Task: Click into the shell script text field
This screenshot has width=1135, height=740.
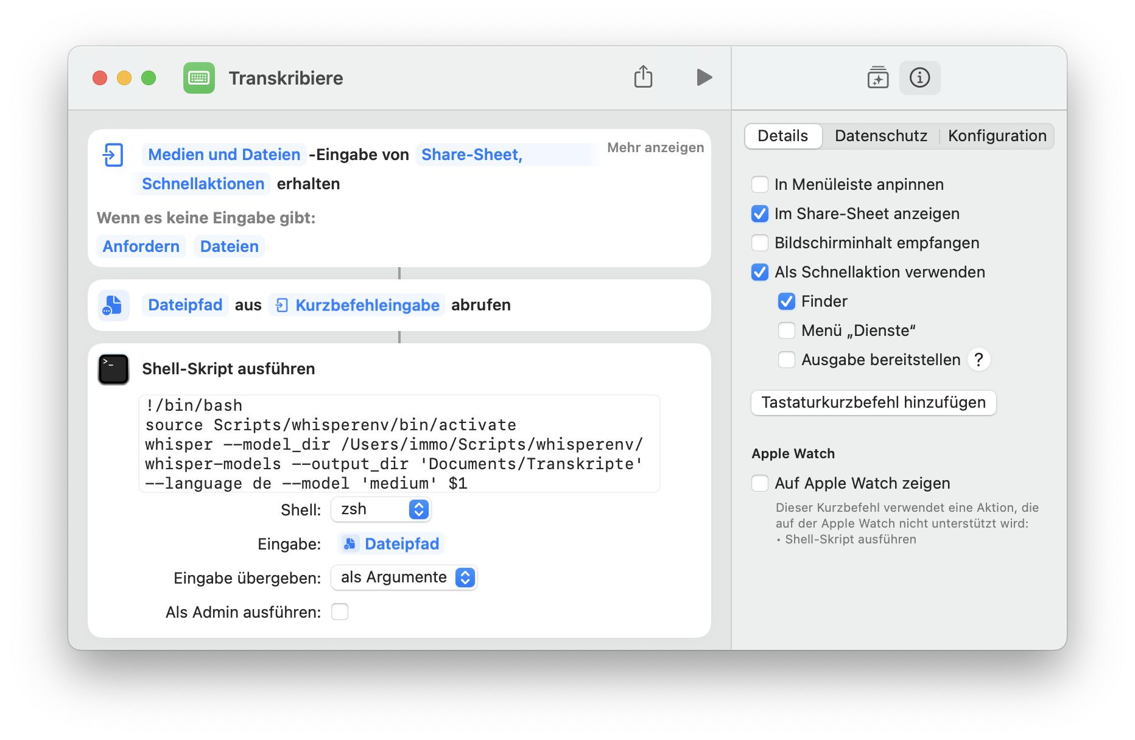Action: [399, 444]
